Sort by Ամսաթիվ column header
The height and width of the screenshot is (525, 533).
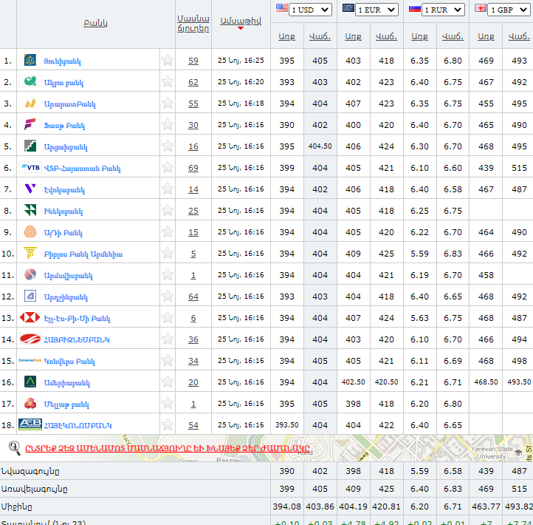coord(241,21)
